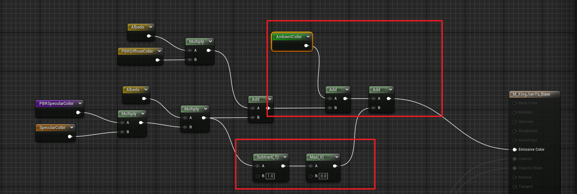This screenshot has width=577, height=194.
Task: Click the Roughness input pin on material
Action: tap(515, 131)
